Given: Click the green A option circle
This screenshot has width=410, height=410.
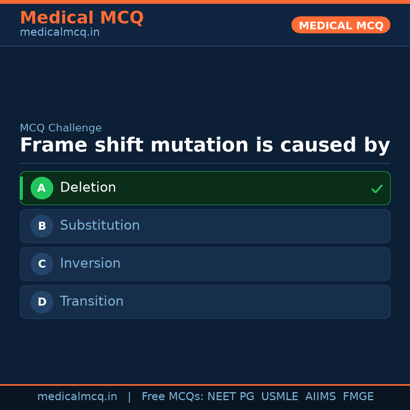Looking at the screenshot, I should click(42, 188).
